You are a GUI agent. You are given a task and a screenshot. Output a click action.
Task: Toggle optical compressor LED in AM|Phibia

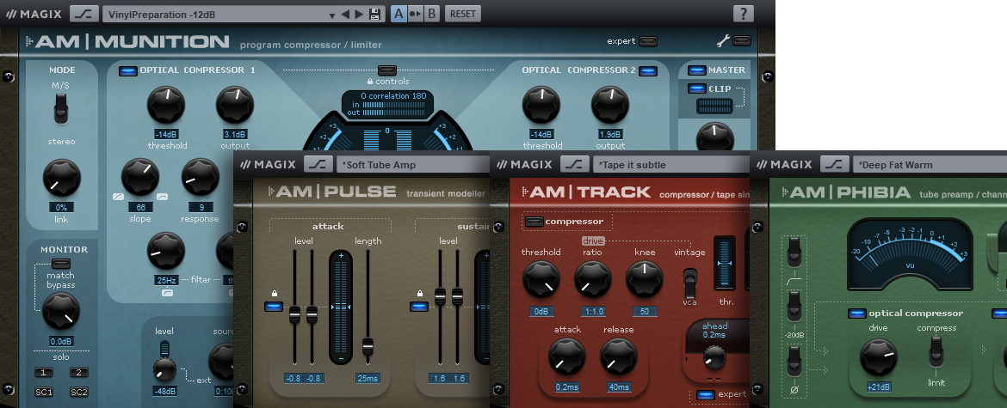tap(856, 314)
